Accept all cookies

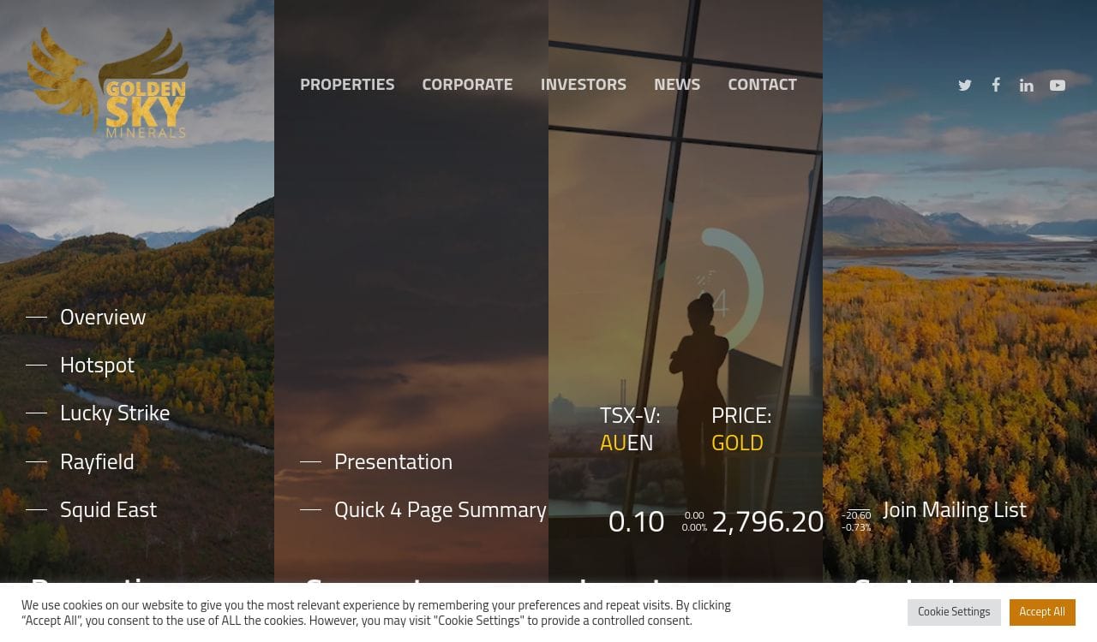point(1042,612)
